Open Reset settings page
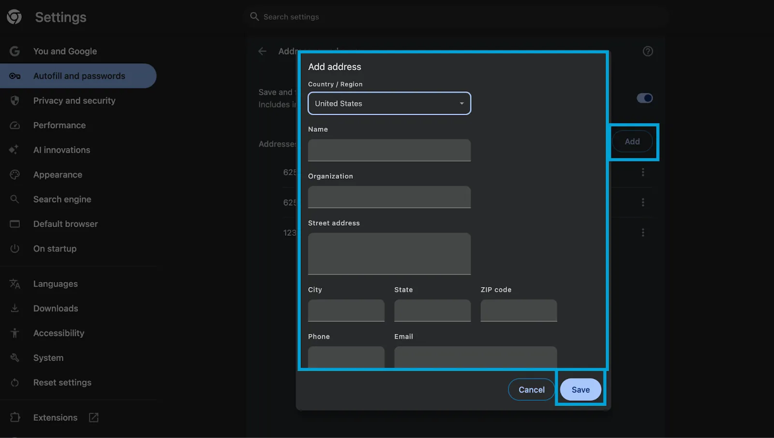This screenshot has width=774, height=438. pos(62,383)
